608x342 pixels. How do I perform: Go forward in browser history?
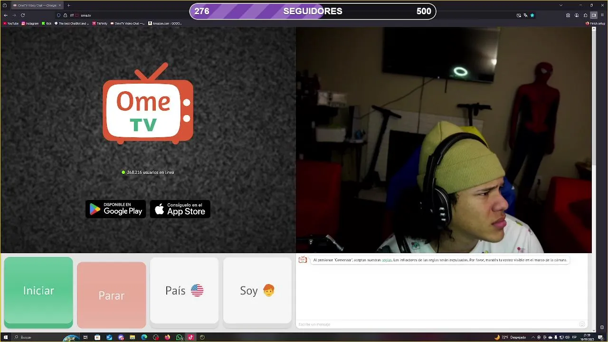coord(14,15)
